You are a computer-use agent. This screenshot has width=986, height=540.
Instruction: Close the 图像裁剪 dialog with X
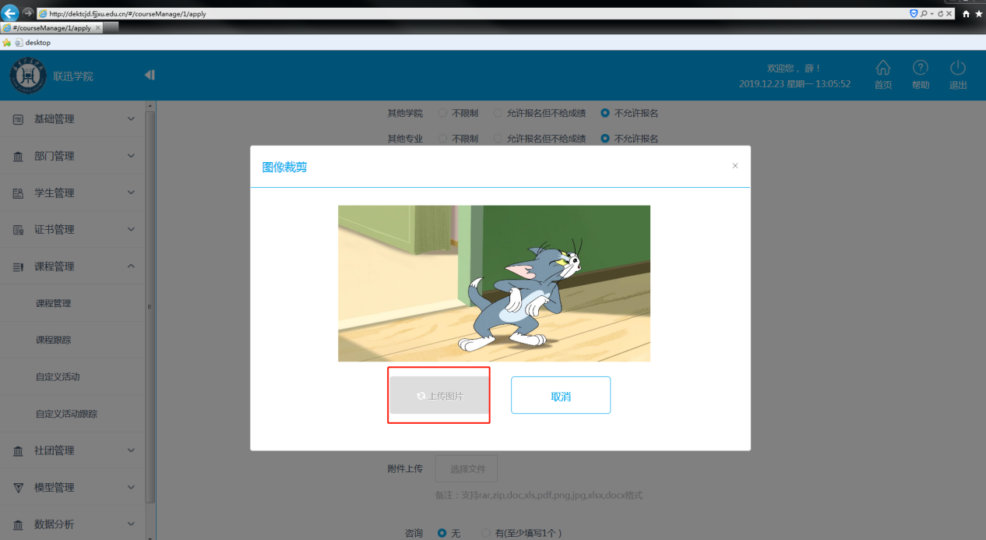point(735,165)
